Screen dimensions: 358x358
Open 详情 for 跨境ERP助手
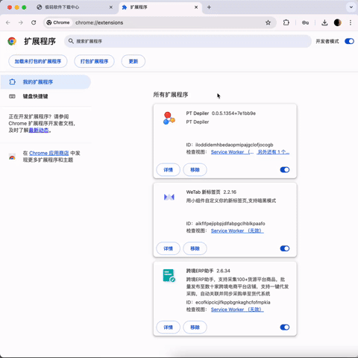[168, 327]
